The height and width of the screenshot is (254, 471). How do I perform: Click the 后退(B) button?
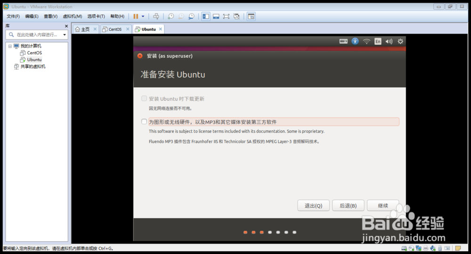coord(348,205)
